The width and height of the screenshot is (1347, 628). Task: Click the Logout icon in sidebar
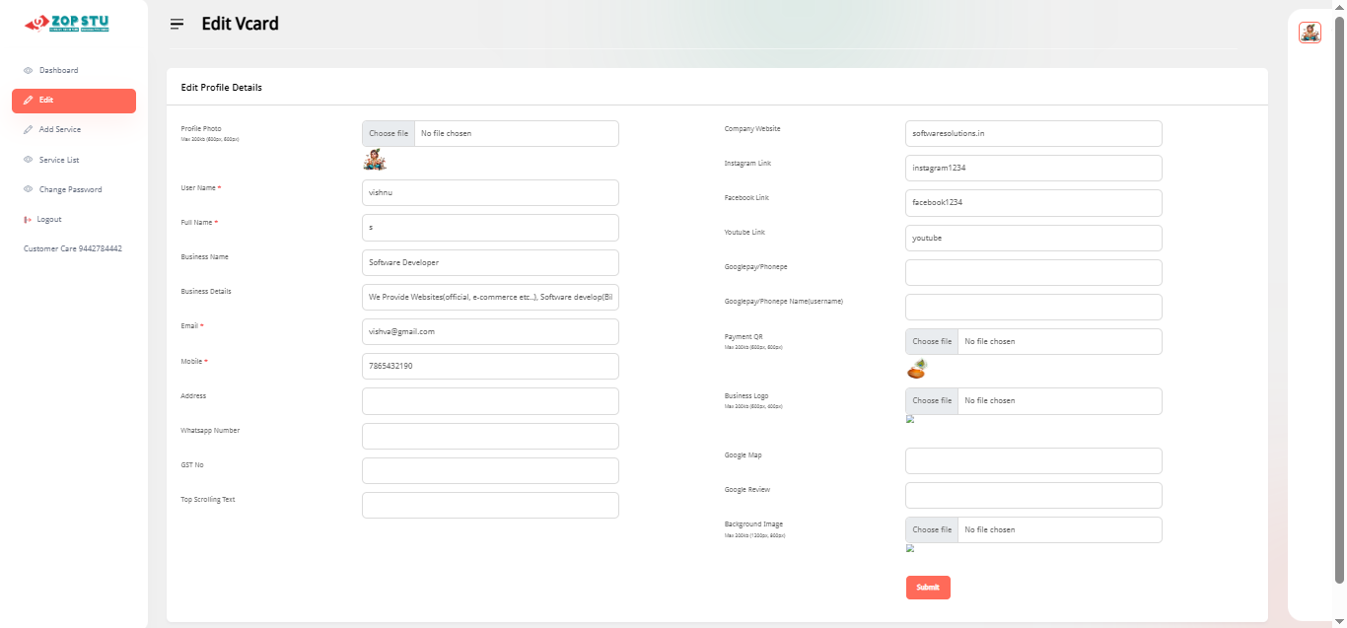28,220
